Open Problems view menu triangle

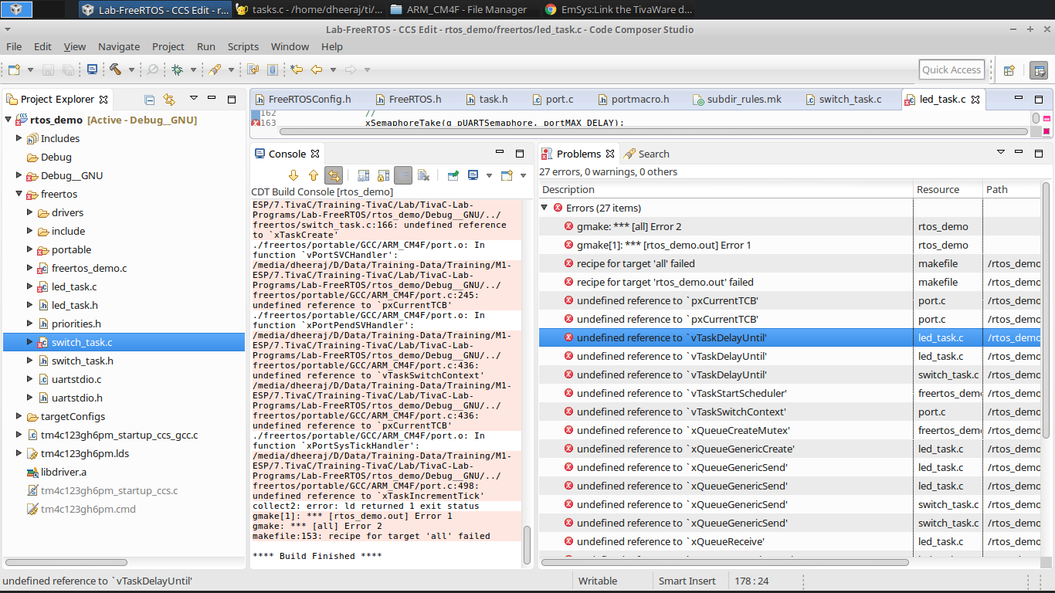pos(1001,152)
